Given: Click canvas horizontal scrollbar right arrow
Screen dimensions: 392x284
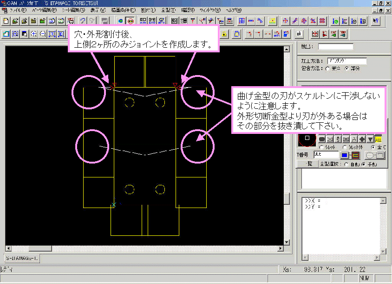Looking at the screenshot, I should point(281,248).
